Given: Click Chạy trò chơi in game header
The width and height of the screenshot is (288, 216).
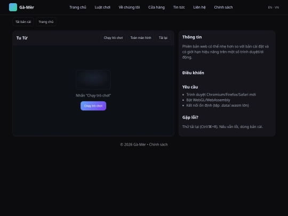Looking at the screenshot, I should pos(113,38).
